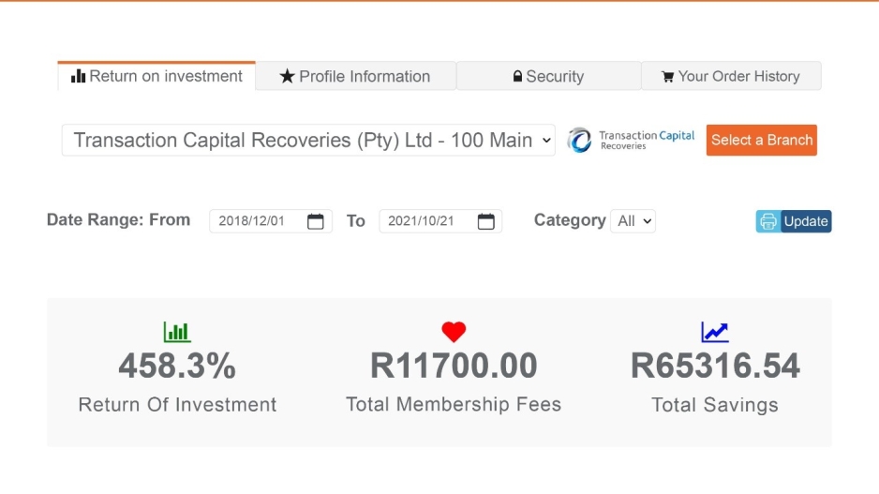Click the shopping cart icon on the Order History tab
879x494 pixels.
point(667,77)
